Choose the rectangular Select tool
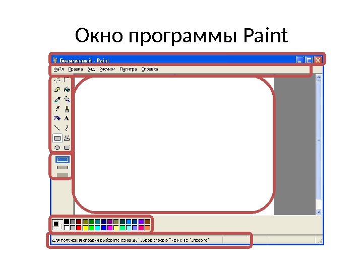 tap(67, 80)
